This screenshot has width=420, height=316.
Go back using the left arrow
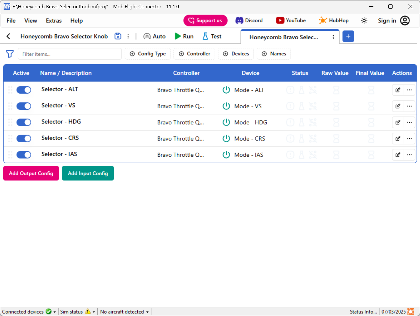8,36
